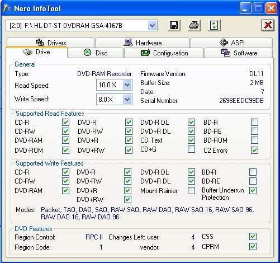This screenshot has height=263, width=280.
Task: Select the Drive tab
Action: [x=37, y=52]
